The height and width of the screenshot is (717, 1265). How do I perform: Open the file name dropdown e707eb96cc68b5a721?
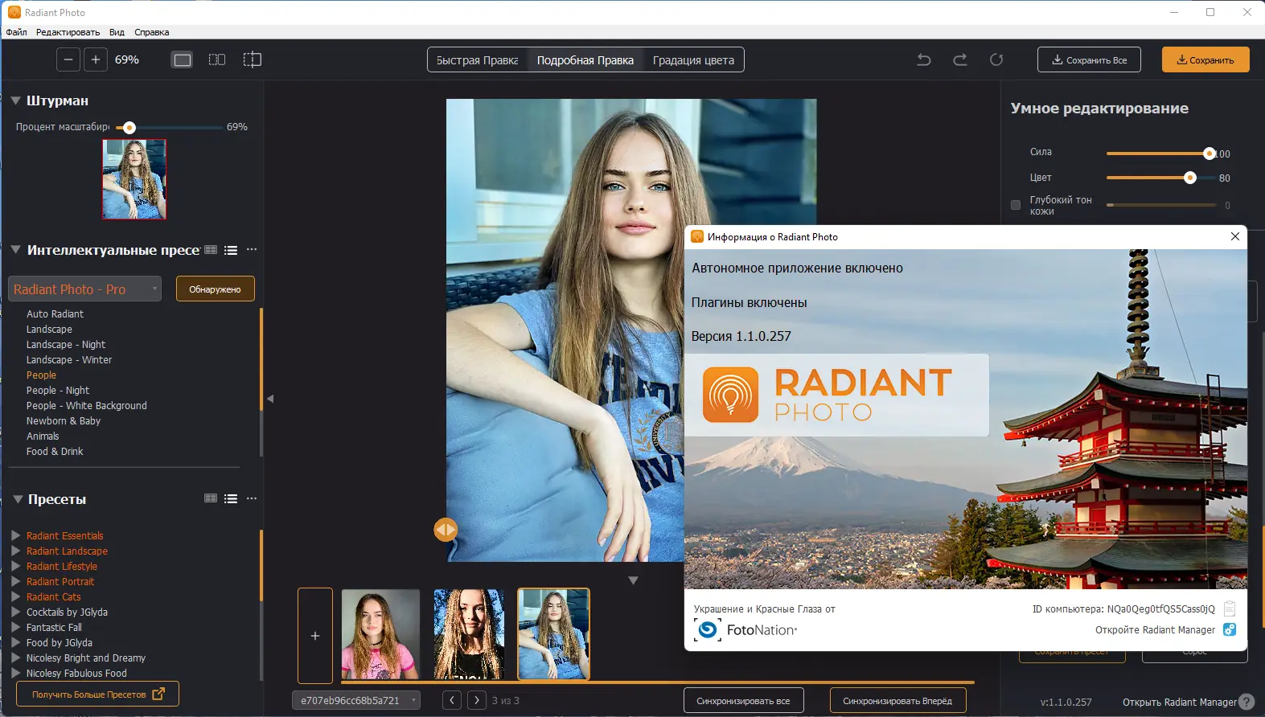pyautogui.click(x=355, y=700)
